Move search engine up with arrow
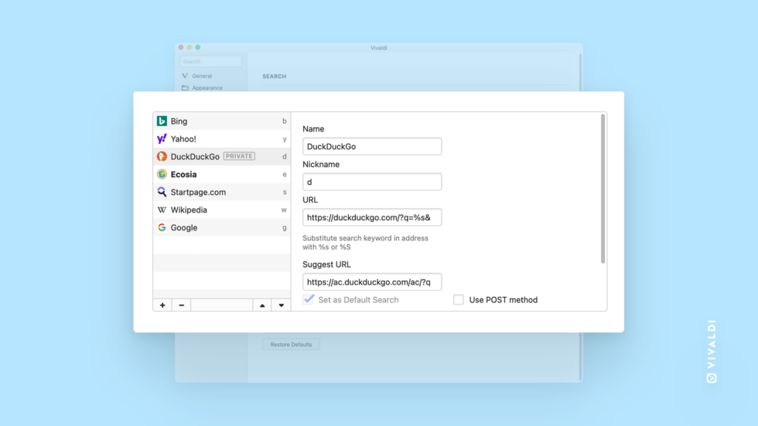 262,305
